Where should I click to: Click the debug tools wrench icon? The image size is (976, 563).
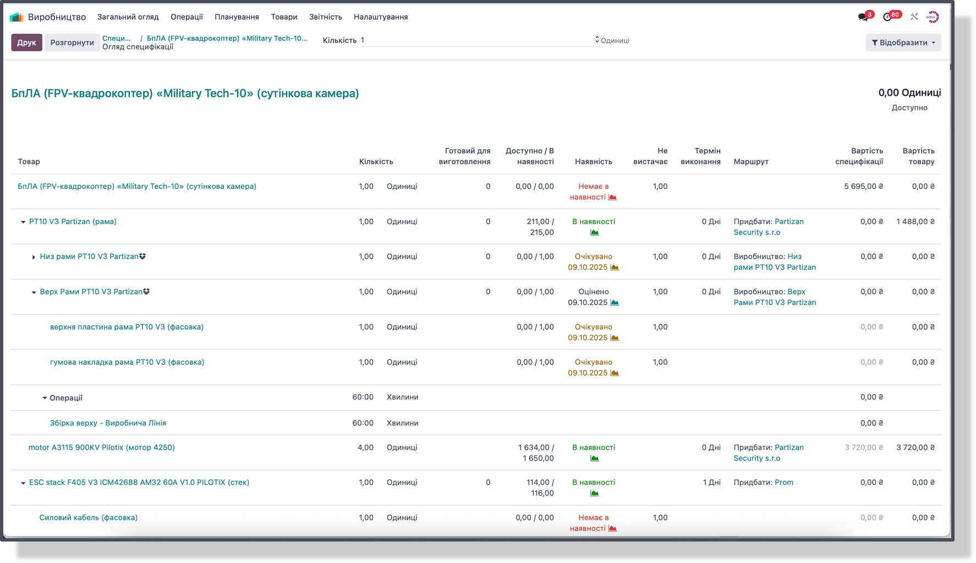click(x=914, y=17)
